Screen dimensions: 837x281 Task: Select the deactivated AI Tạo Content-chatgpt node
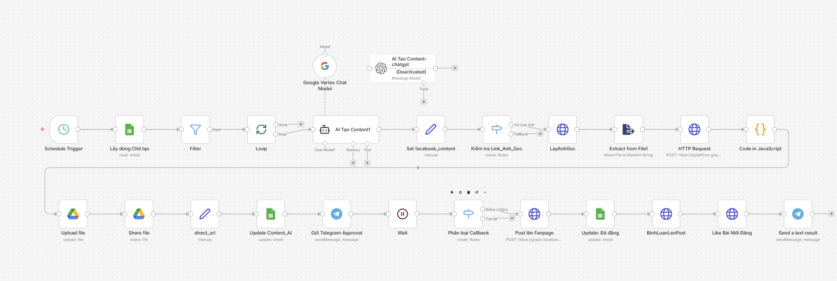(x=402, y=68)
